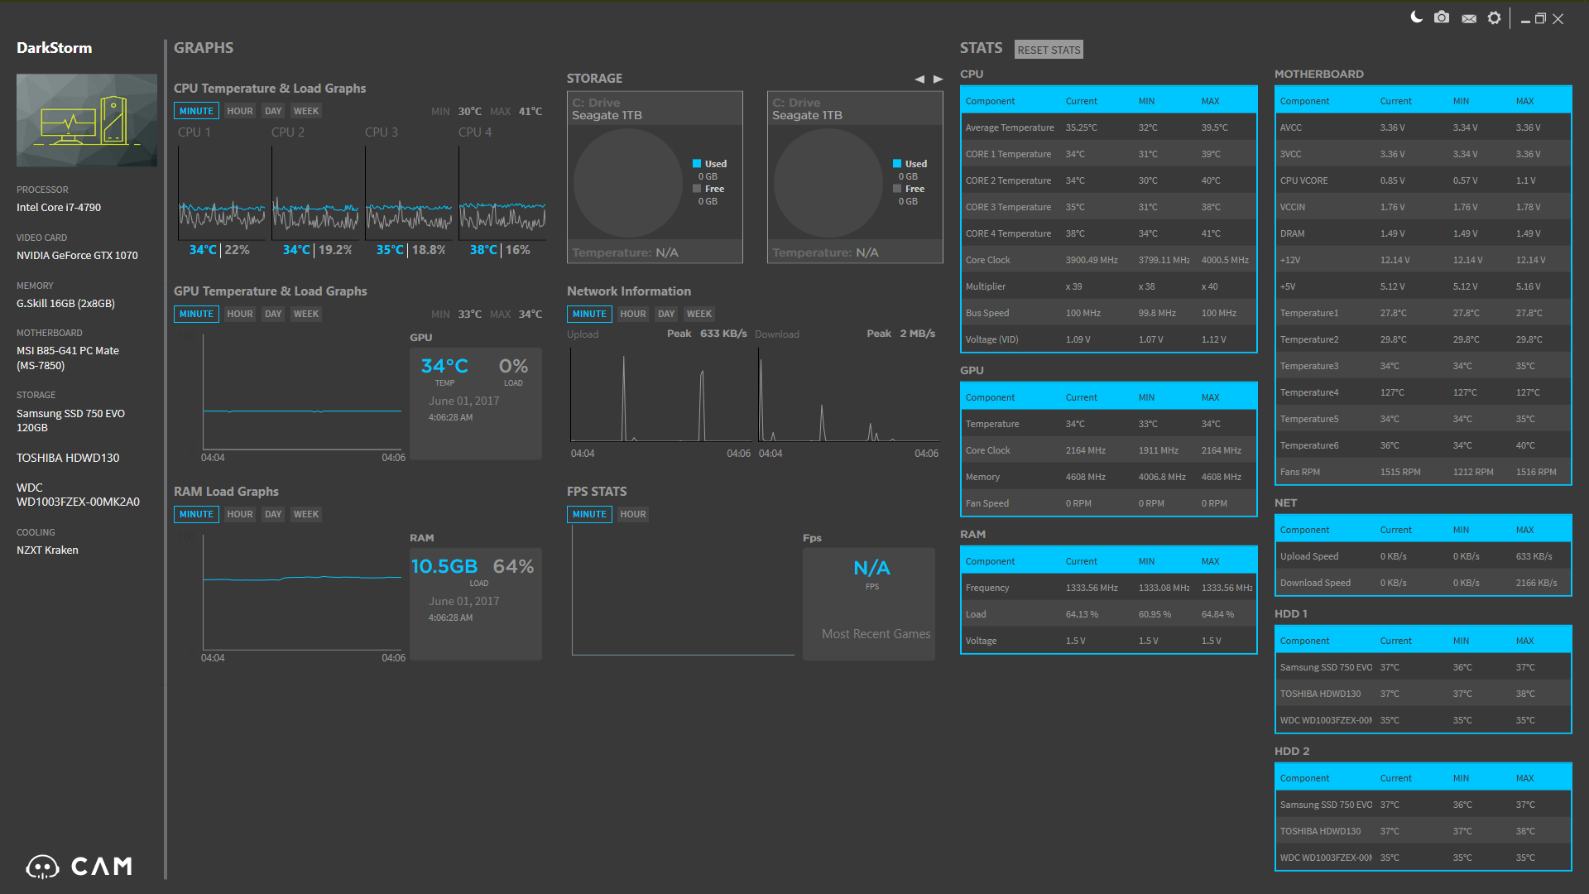The width and height of the screenshot is (1589, 894).
Task: Click the 10.5GB RAM load readout
Action: 444,566
